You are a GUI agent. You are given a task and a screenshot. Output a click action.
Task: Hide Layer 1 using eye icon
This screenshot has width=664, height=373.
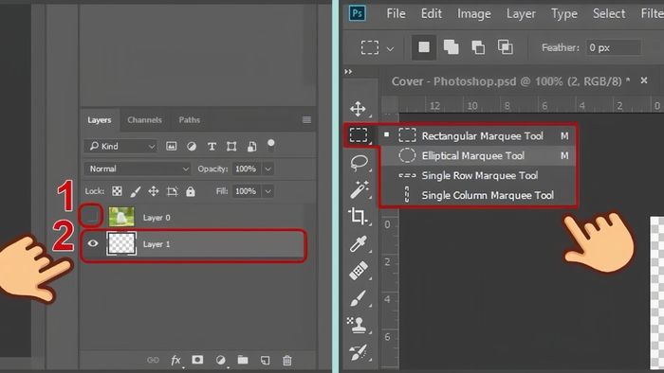tap(93, 243)
